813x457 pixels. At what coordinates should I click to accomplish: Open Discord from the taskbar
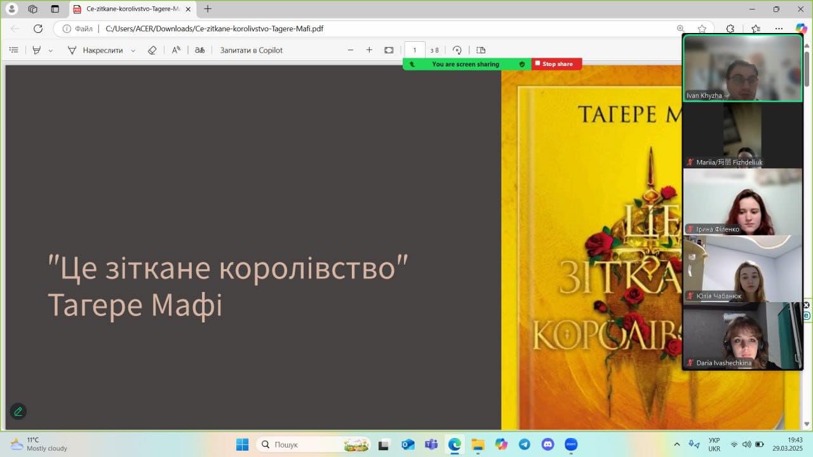point(548,444)
